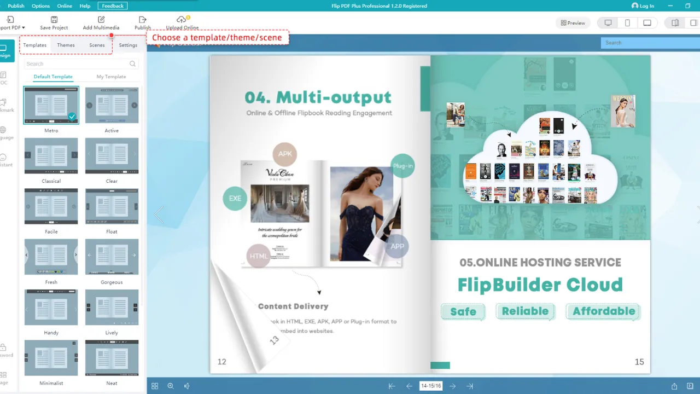
Task: Select the Clear template thumbnail
Action: [112, 155]
